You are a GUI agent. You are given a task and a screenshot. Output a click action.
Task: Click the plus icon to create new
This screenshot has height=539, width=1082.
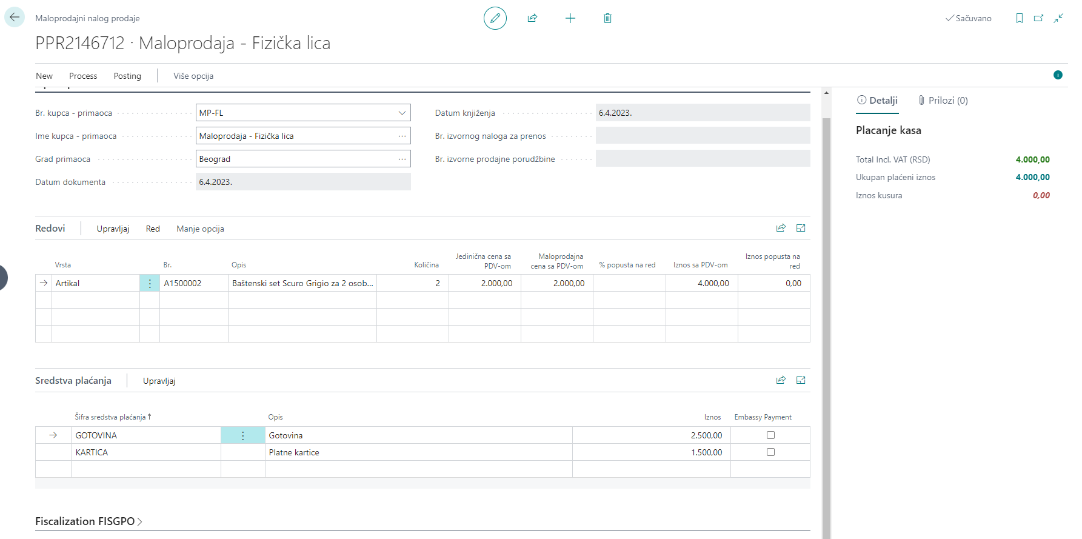click(x=570, y=18)
